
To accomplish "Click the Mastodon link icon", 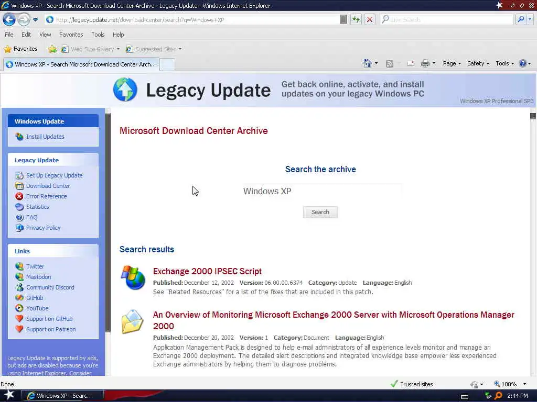I will 19,277.
